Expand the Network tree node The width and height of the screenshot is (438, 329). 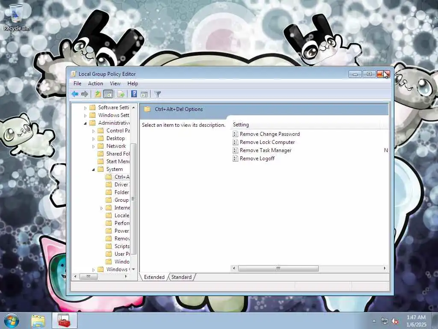(x=94, y=147)
